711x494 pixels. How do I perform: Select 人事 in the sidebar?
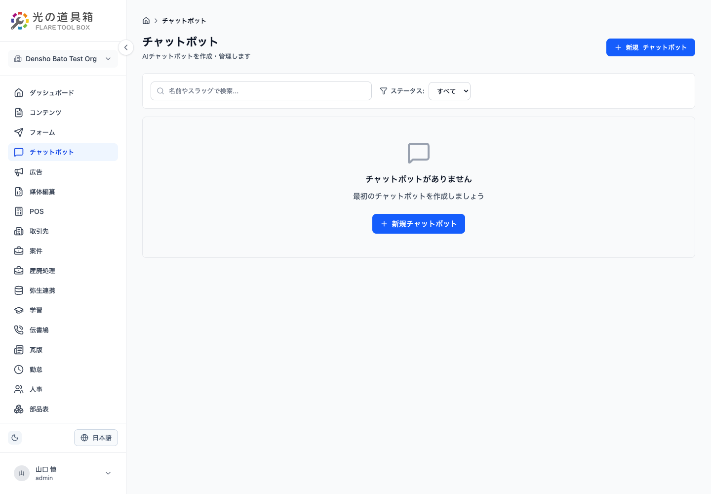[63, 389]
